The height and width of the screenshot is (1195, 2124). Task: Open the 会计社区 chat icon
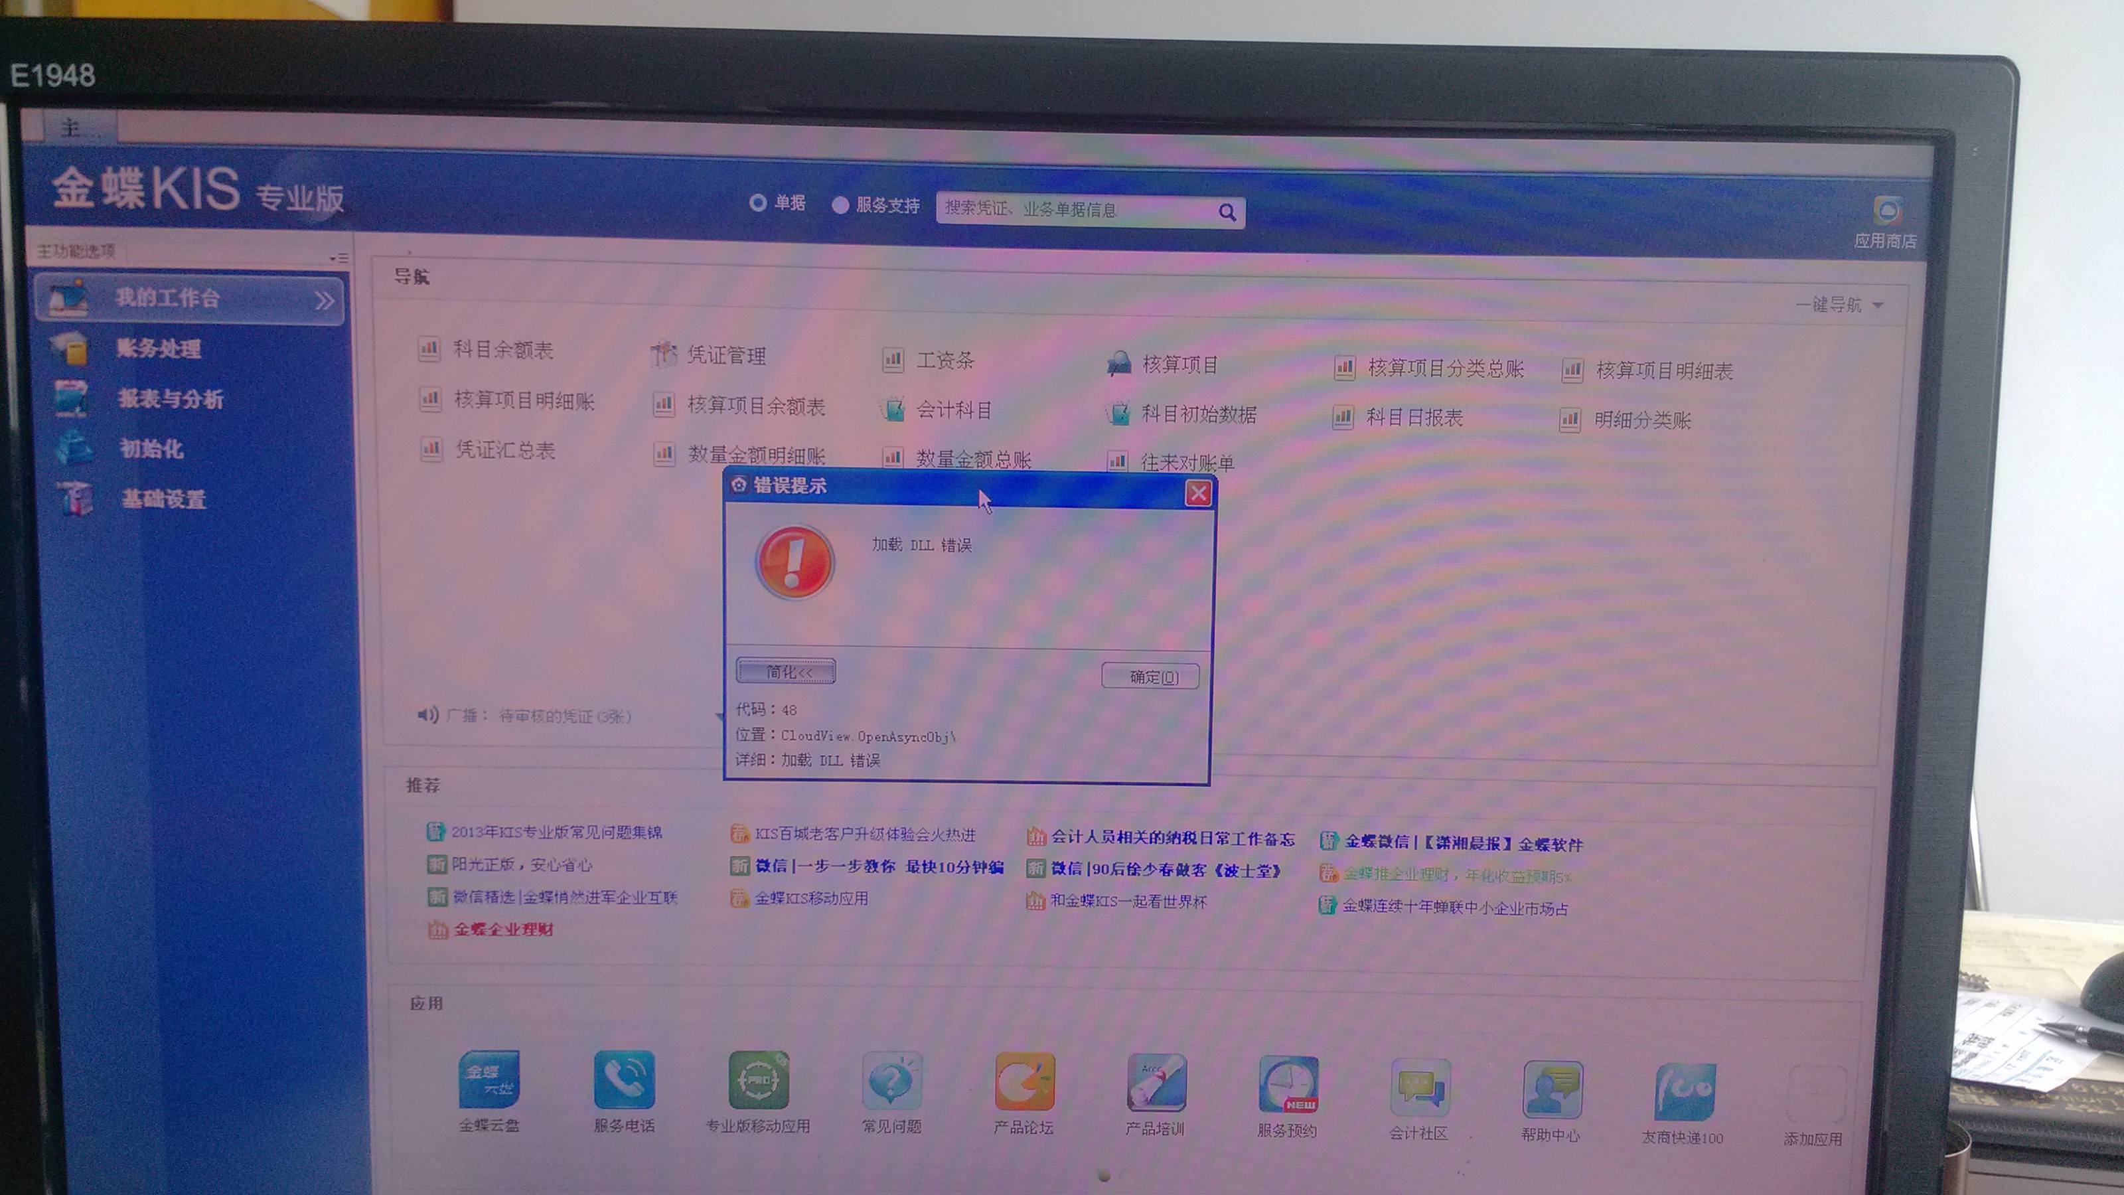tap(1420, 1089)
